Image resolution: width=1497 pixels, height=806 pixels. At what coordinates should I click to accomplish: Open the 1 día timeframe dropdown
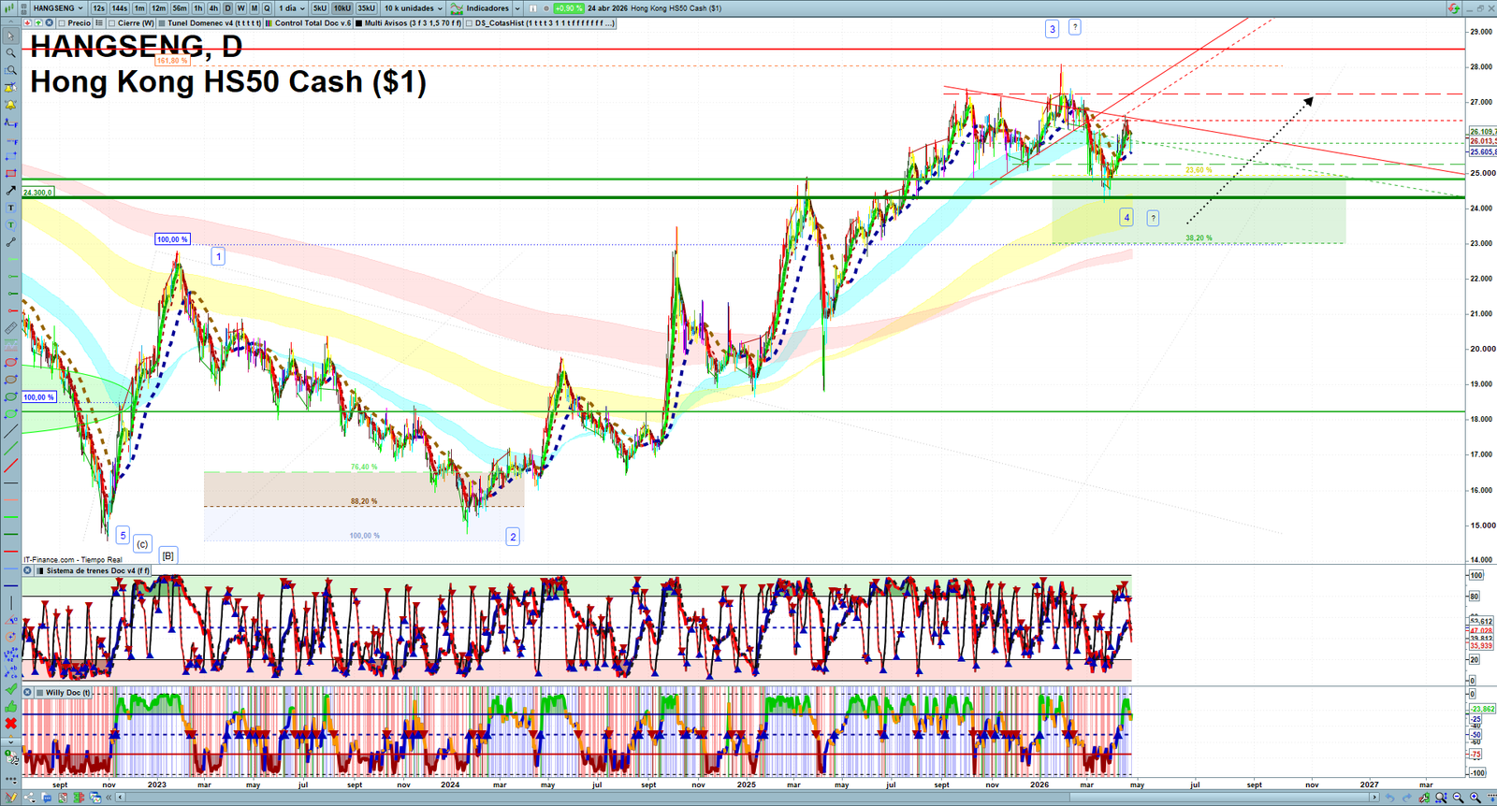pos(291,8)
